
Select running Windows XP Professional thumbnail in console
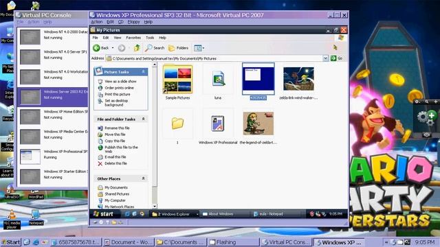tap(30, 157)
